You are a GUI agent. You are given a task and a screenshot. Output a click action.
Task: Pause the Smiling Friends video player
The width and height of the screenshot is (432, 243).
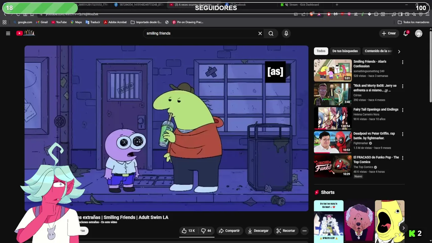(166, 128)
